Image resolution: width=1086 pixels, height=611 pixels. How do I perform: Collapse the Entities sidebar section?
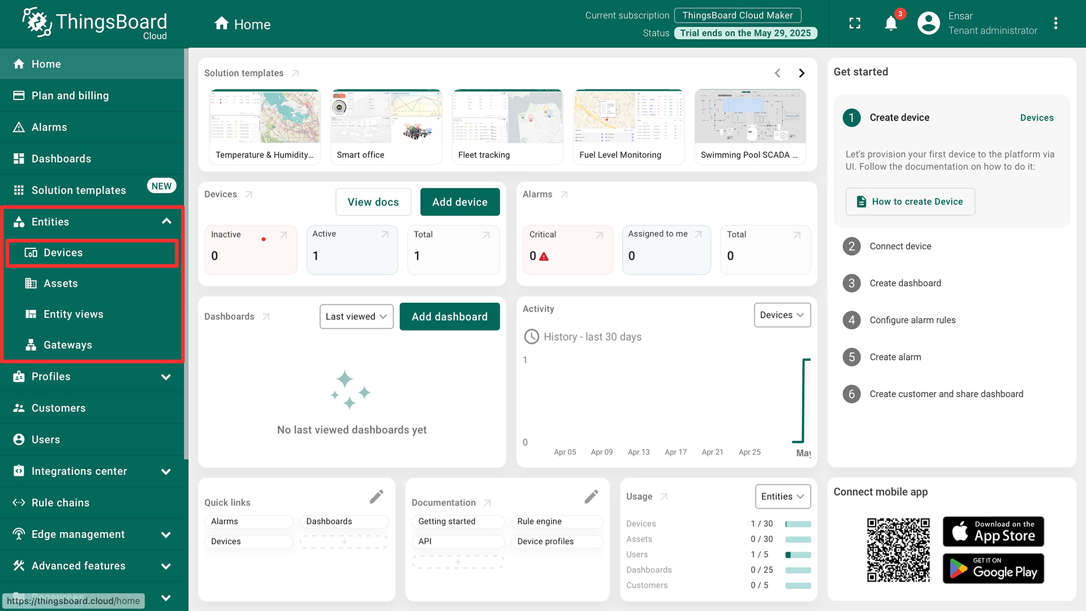[x=166, y=221]
